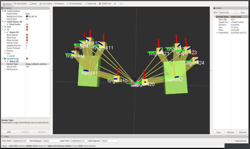Select the 2D Pose Estimate tool
Viewport: 250px width, 149px height.
point(74,4)
